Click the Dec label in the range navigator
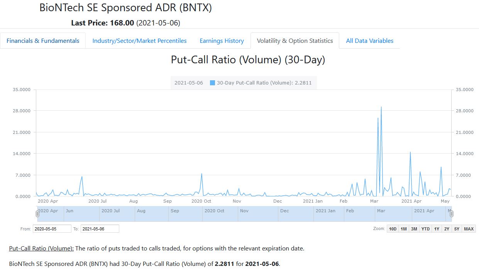This screenshot has height=269, width=479. point(284,211)
